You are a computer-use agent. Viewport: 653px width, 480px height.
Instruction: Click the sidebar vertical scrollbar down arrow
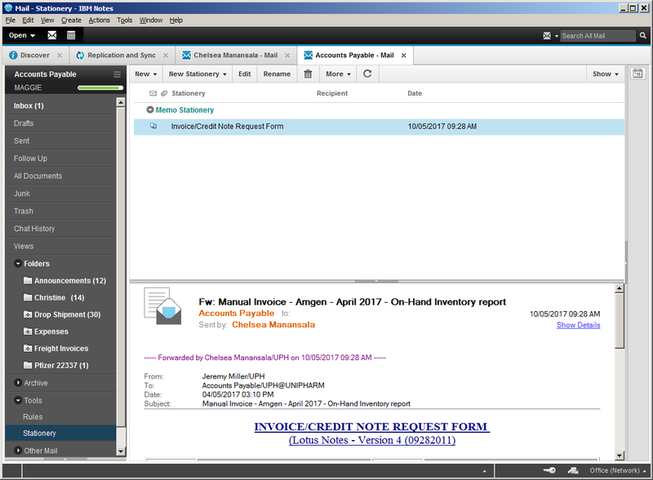pyautogui.click(x=121, y=451)
